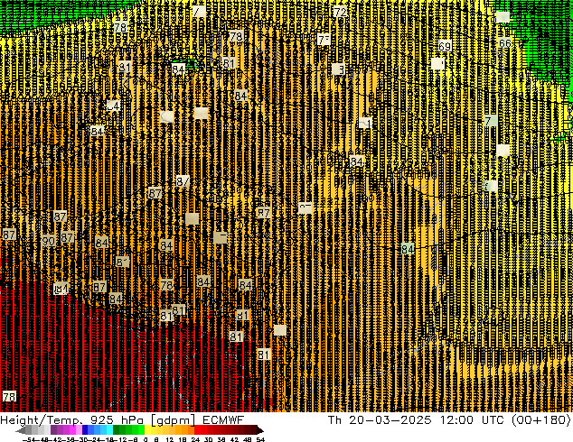Select the magenta swatch in the legend
This screenshot has width=573, height=442.
tap(72, 430)
